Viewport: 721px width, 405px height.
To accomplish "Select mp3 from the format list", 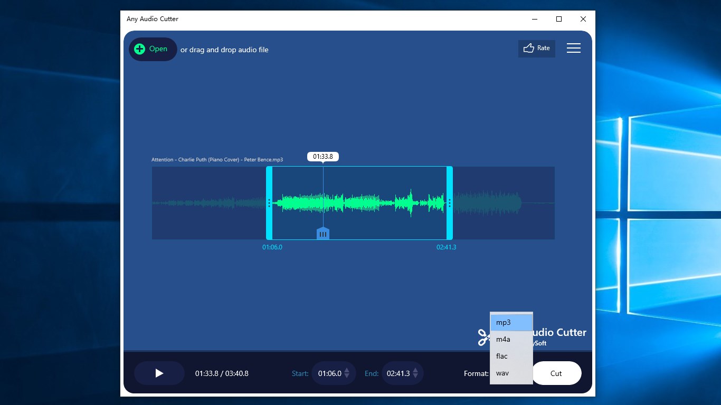I will point(504,322).
